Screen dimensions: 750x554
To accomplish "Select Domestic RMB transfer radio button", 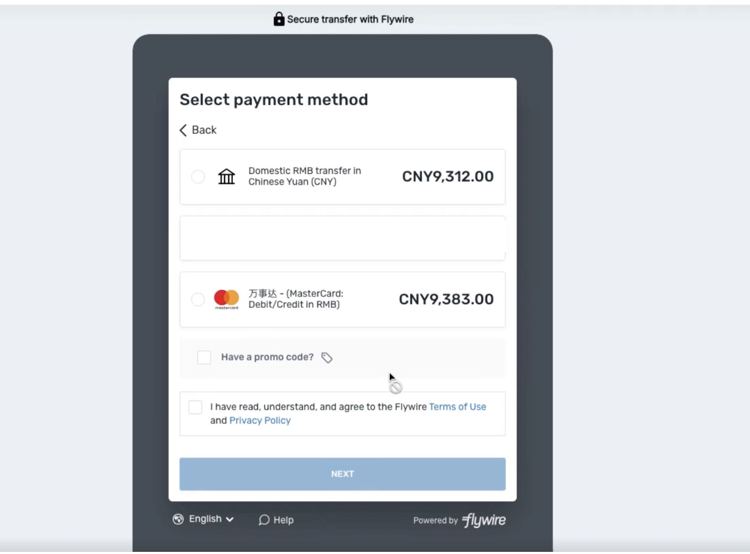I will coord(198,177).
